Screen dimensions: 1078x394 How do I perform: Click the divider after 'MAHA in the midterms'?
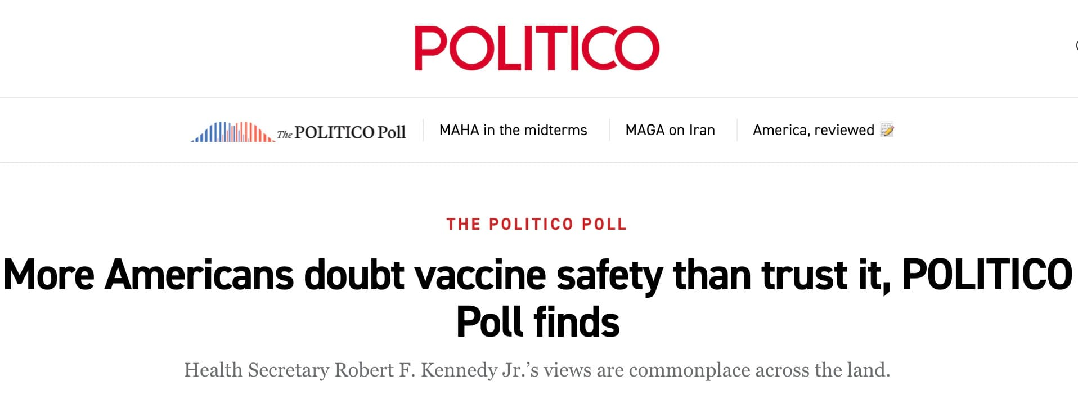pyautogui.click(x=609, y=130)
